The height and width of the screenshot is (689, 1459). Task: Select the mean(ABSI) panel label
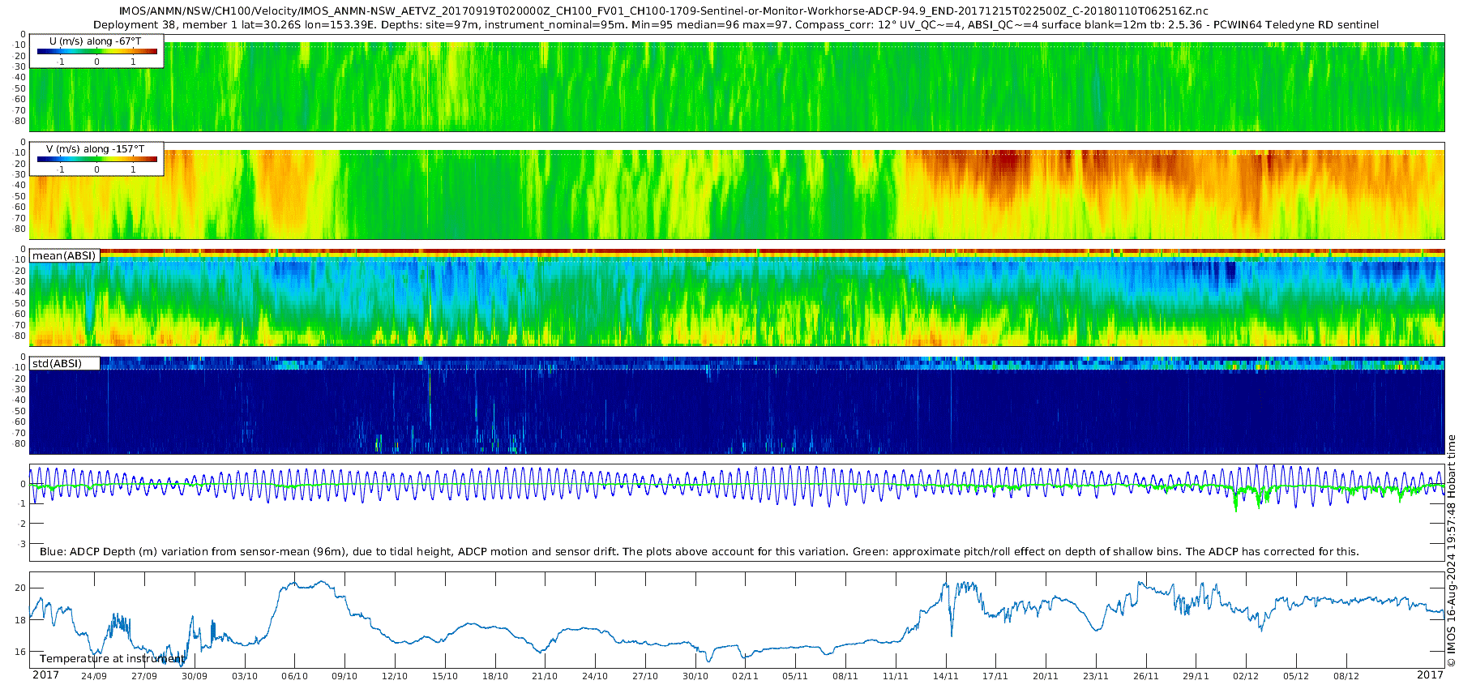(x=64, y=256)
